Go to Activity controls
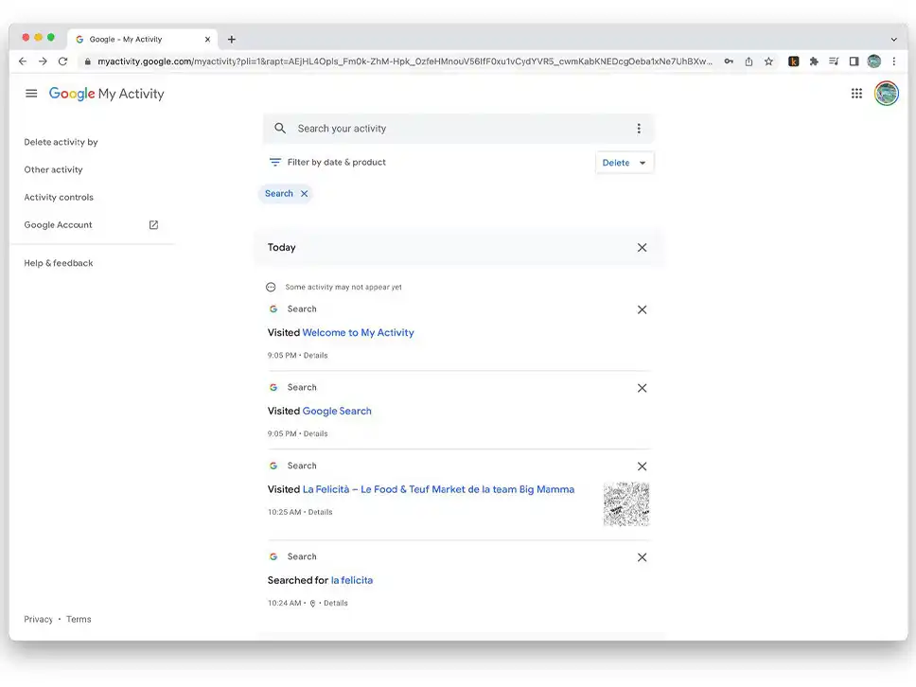916x687 pixels. (59, 198)
